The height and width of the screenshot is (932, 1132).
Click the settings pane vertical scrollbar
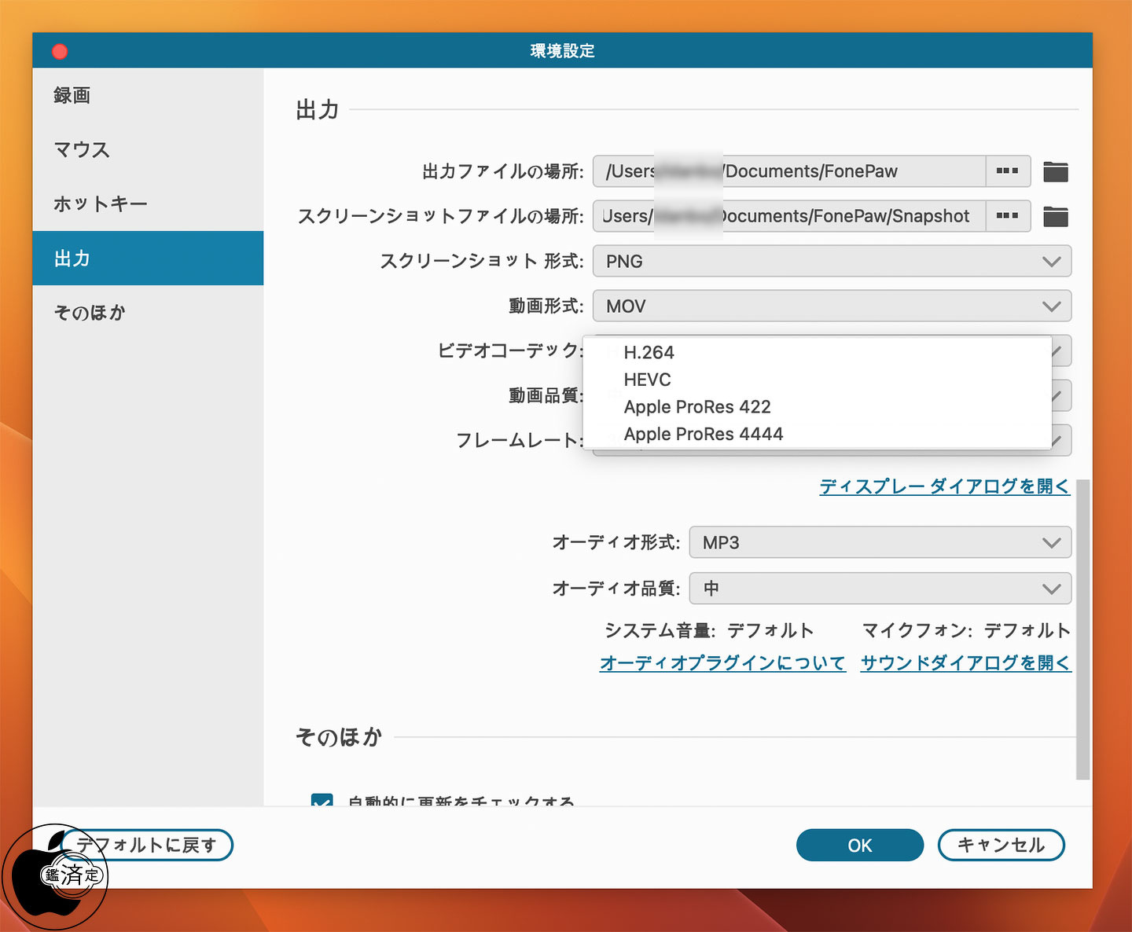coord(1083,629)
